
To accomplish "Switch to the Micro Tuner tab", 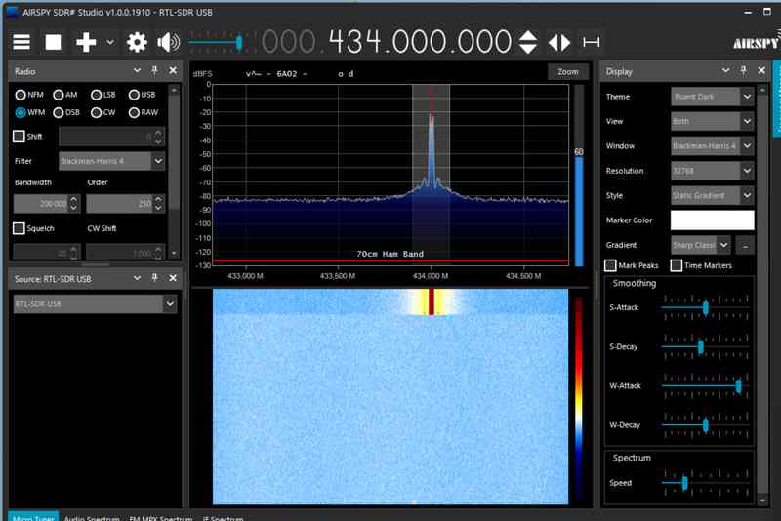I will click(33, 517).
